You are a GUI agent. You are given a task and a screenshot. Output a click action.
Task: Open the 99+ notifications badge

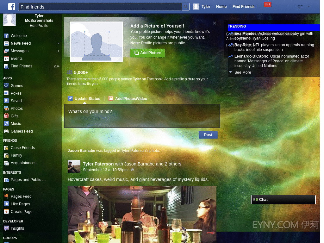pos(267,4)
